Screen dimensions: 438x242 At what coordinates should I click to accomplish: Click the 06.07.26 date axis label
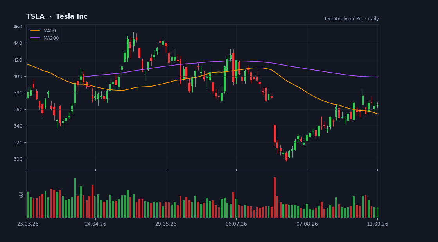coord(236,224)
